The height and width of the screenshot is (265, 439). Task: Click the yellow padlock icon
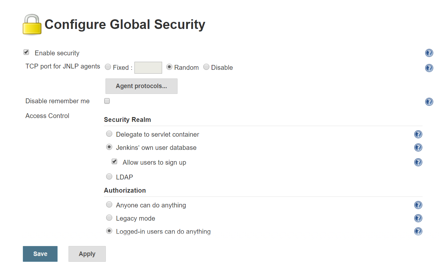pyautogui.click(x=32, y=24)
